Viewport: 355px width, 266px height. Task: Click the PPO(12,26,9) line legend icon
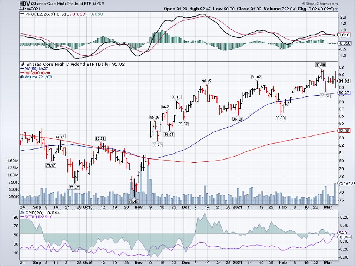21,14
